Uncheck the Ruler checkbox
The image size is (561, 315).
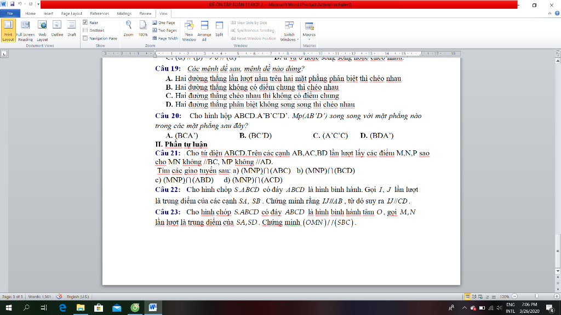pos(85,22)
